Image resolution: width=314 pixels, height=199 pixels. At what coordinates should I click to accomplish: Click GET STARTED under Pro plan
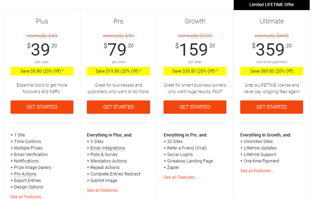(x=118, y=107)
